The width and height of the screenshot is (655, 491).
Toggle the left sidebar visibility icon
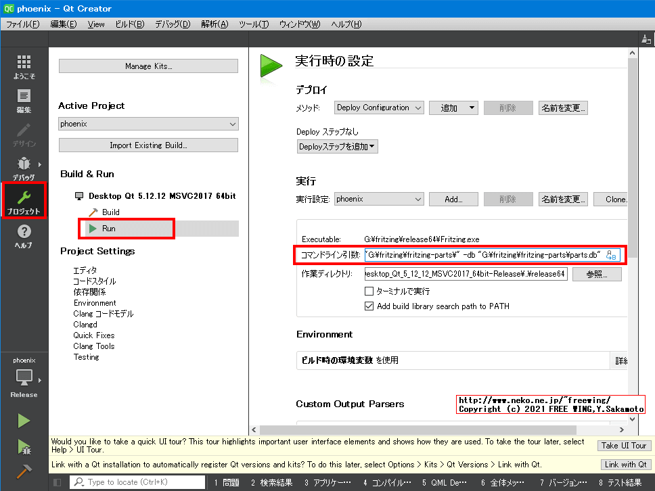(x=58, y=482)
